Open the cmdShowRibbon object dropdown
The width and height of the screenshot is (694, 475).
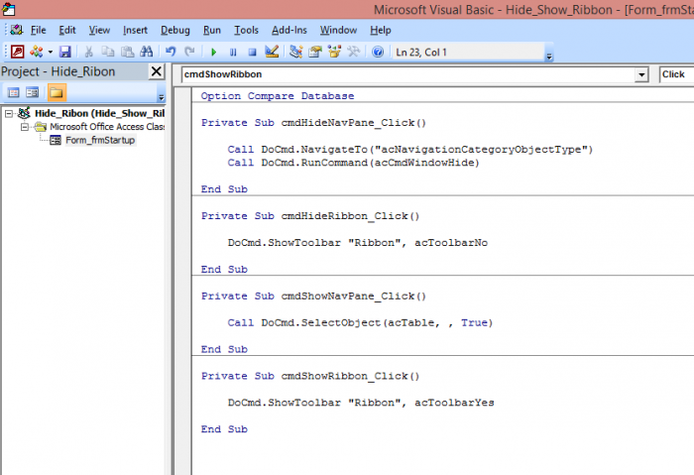coord(641,74)
